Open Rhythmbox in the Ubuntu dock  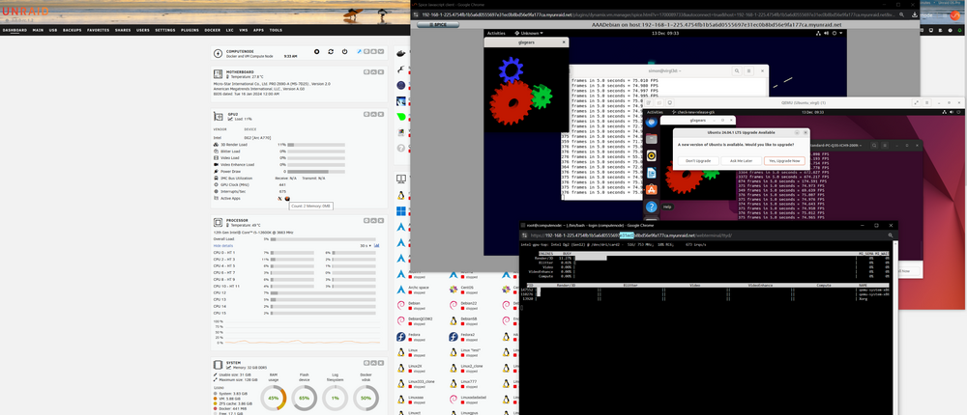(651, 155)
